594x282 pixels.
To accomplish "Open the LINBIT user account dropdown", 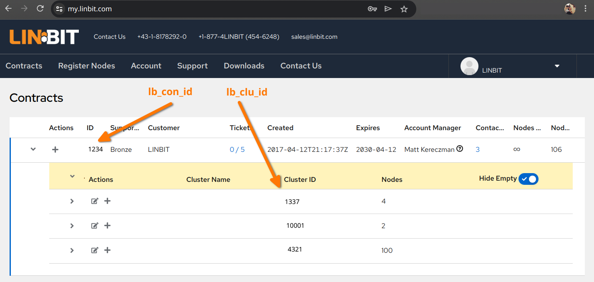I will point(556,66).
